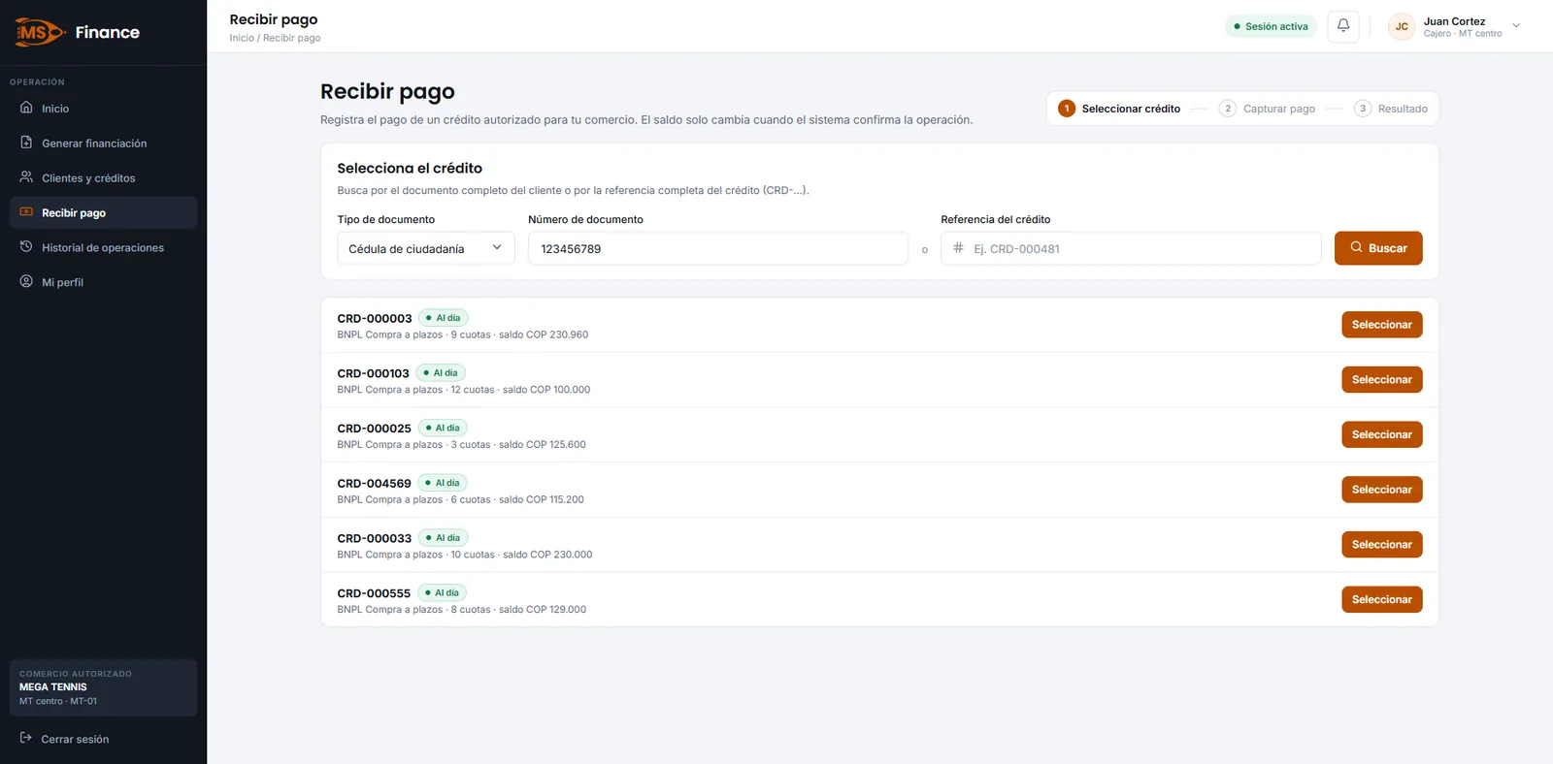Click the MS Finance logo
The height and width of the screenshot is (764, 1553).
[x=78, y=32]
